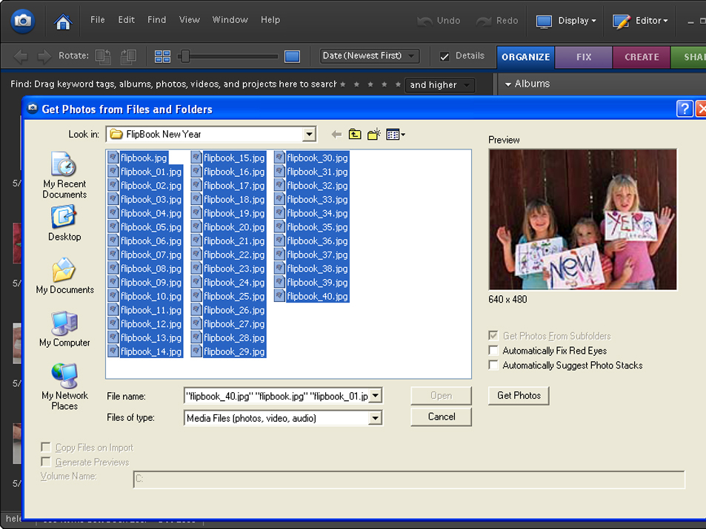Select the flipbook.jpg file icon
The height and width of the screenshot is (529, 706).
(x=113, y=158)
